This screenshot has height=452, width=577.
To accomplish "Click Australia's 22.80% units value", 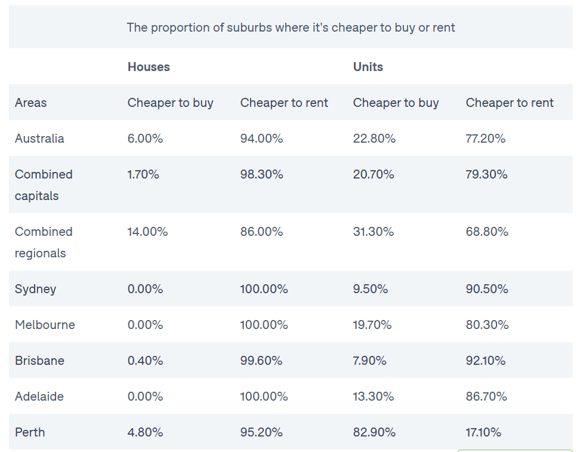I will coord(374,139).
